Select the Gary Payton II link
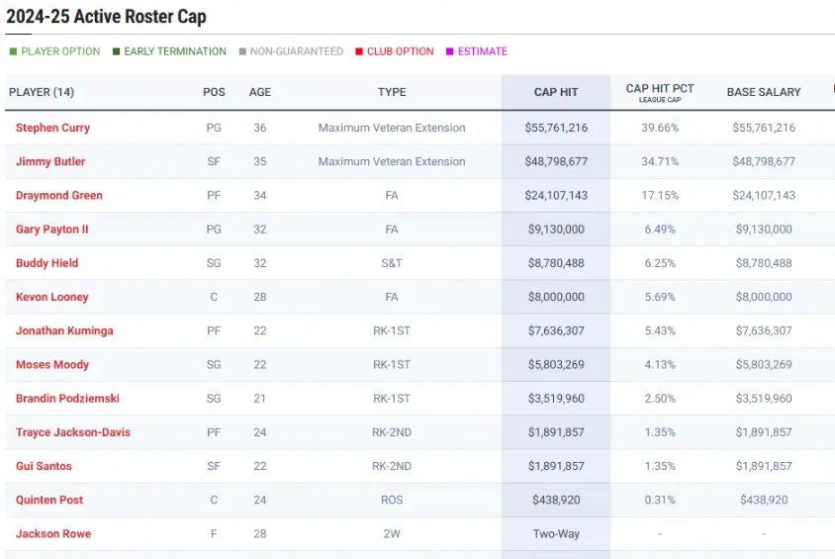Viewport: 835px width, 559px height. coord(52,229)
